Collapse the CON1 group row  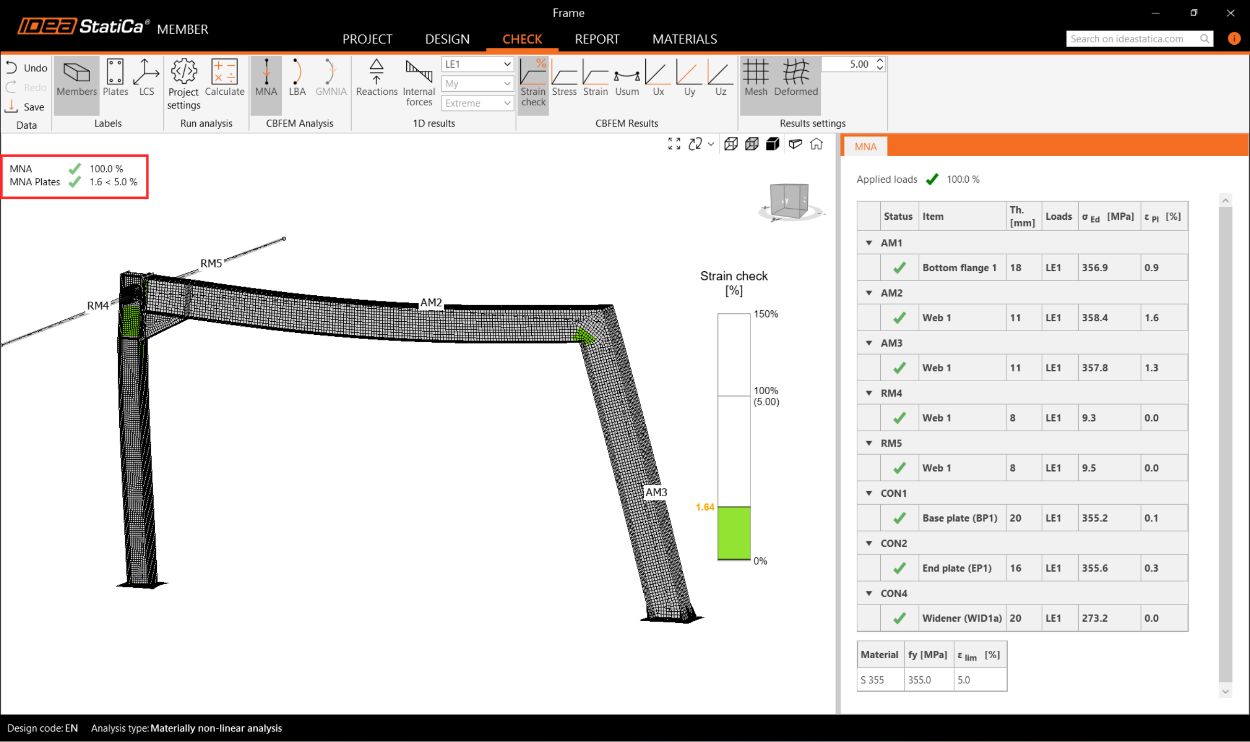tap(869, 493)
